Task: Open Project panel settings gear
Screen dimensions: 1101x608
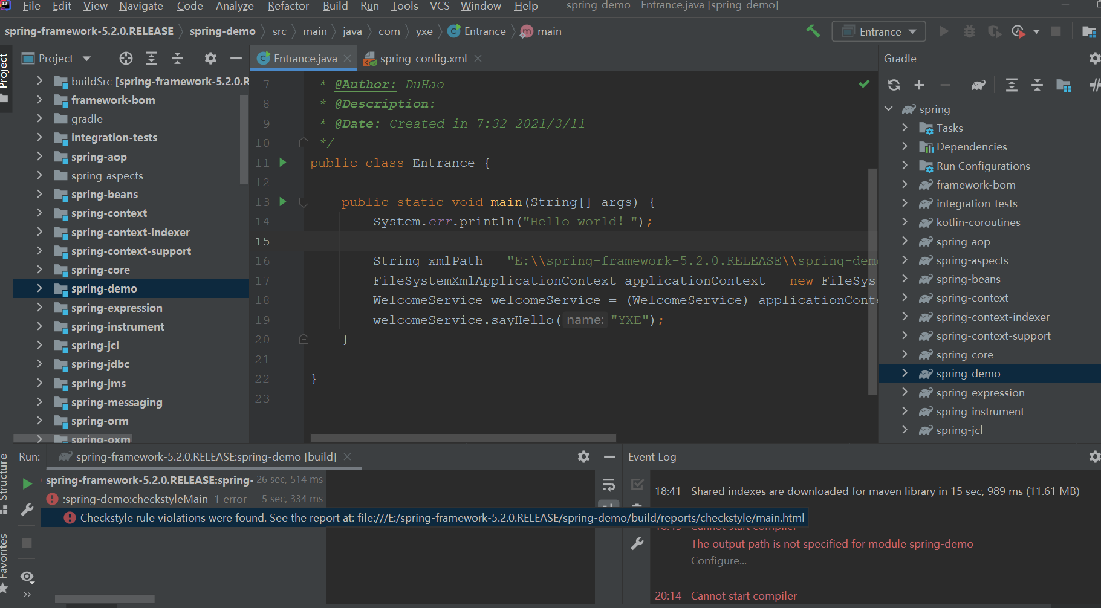Action: (210, 59)
